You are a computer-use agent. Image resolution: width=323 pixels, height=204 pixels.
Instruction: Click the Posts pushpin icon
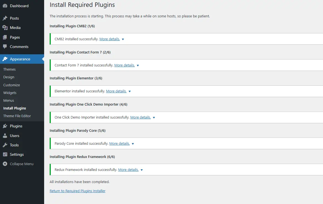[5, 18]
